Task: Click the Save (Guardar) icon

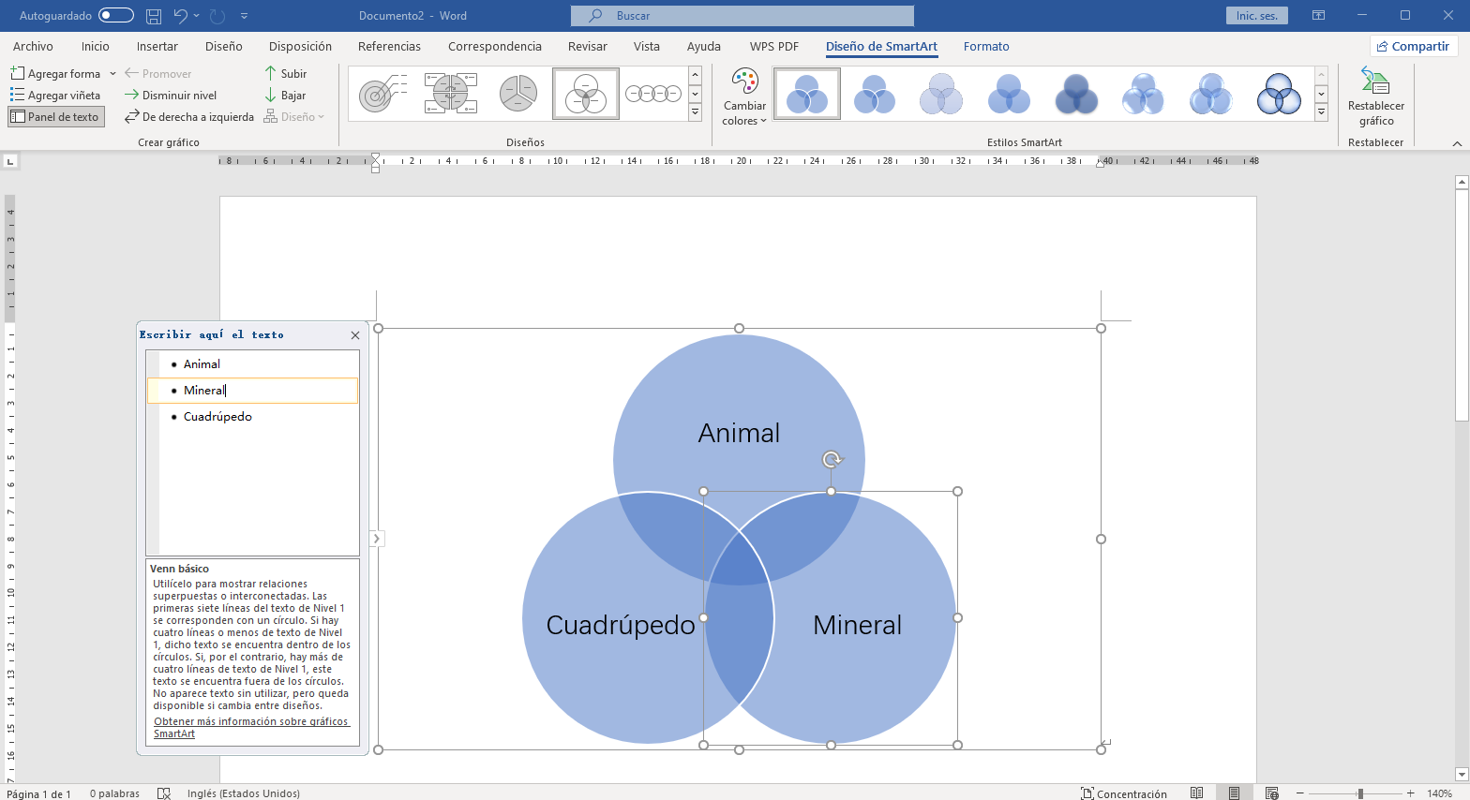Action: (154, 15)
